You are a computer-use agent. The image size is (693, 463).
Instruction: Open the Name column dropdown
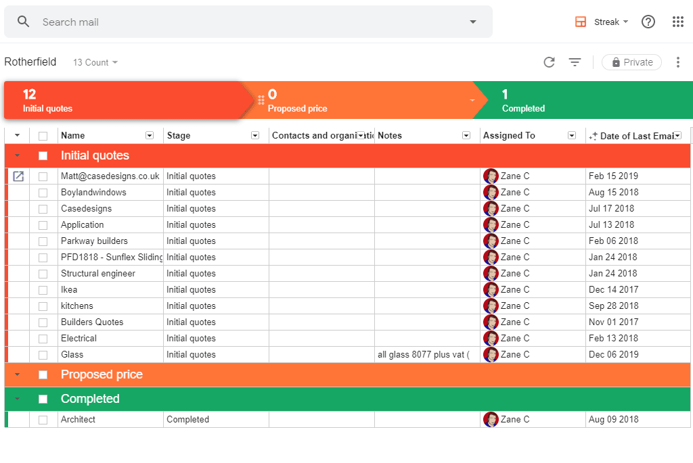point(150,135)
